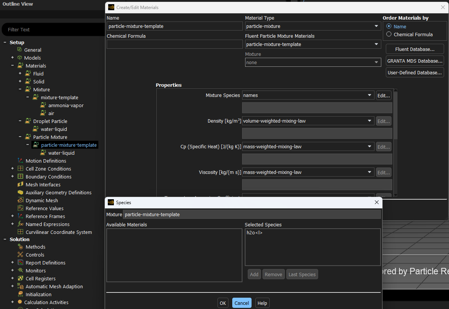This screenshot has height=309, width=449.
Task: Click the Filter Text search field
Action: [53, 29]
